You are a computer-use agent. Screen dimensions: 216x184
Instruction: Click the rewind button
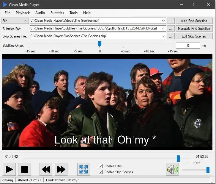pos(46,169)
